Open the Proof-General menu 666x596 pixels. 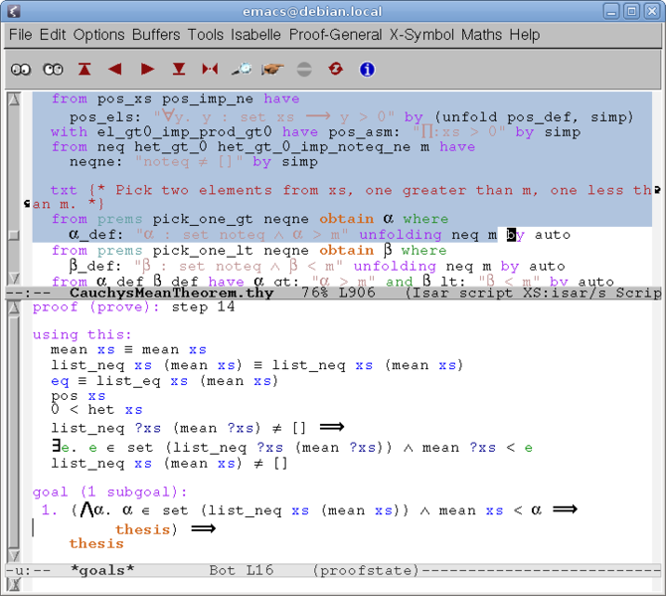coord(335,35)
